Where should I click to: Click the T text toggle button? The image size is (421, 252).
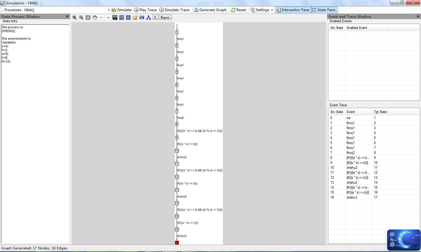tap(155, 18)
